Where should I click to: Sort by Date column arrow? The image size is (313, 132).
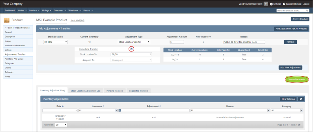tap(63, 107)
